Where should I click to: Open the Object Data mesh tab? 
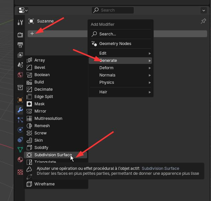pyautogui.click(x=20, y=150)
